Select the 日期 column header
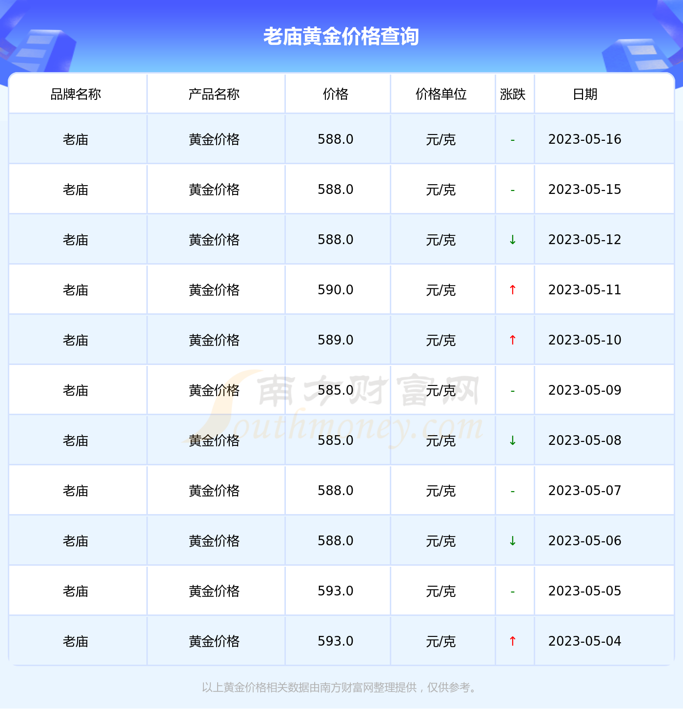683x709 pixels. [x=585, y=94]
